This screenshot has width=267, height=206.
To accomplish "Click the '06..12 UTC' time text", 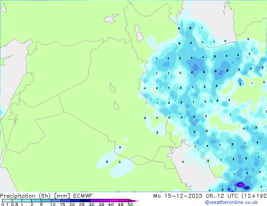I will 222,196.
